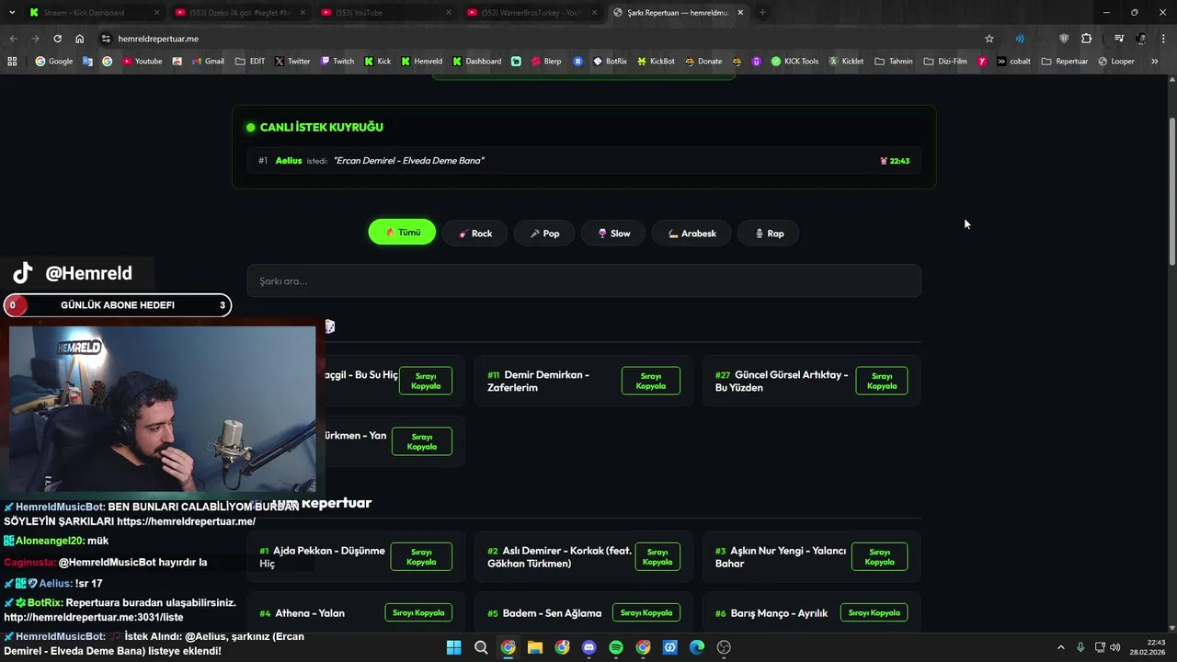This screenshot has height=662, width=1177.
Task: Click queued request Ercan Demirel - Elveda Deme Bana
Action: pos(584,161)
